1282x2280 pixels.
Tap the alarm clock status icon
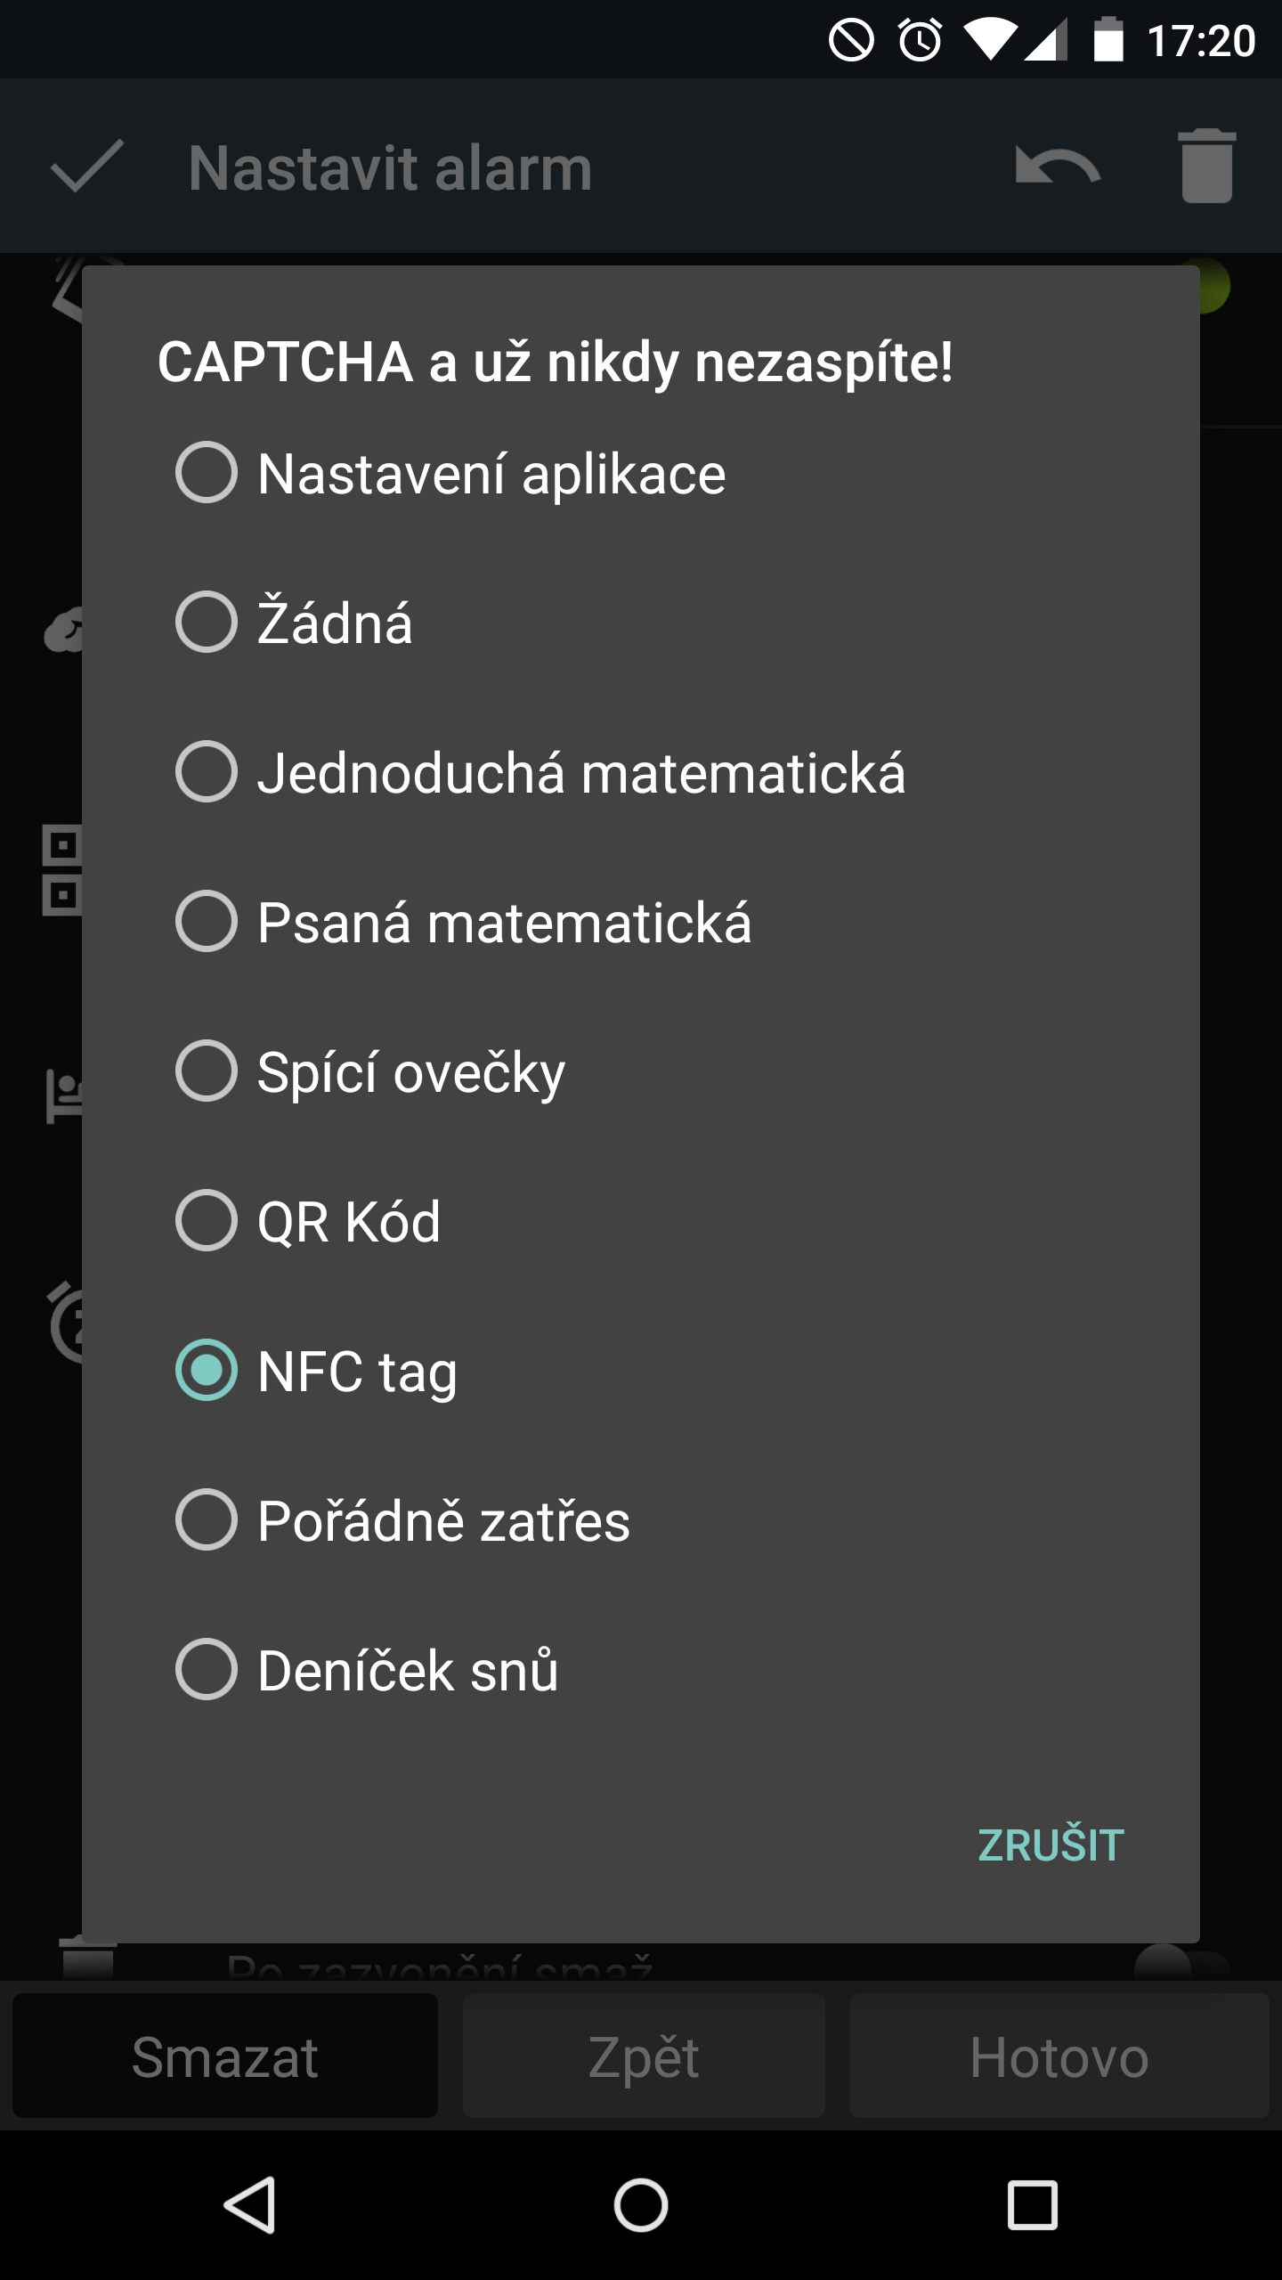(920, 40)
